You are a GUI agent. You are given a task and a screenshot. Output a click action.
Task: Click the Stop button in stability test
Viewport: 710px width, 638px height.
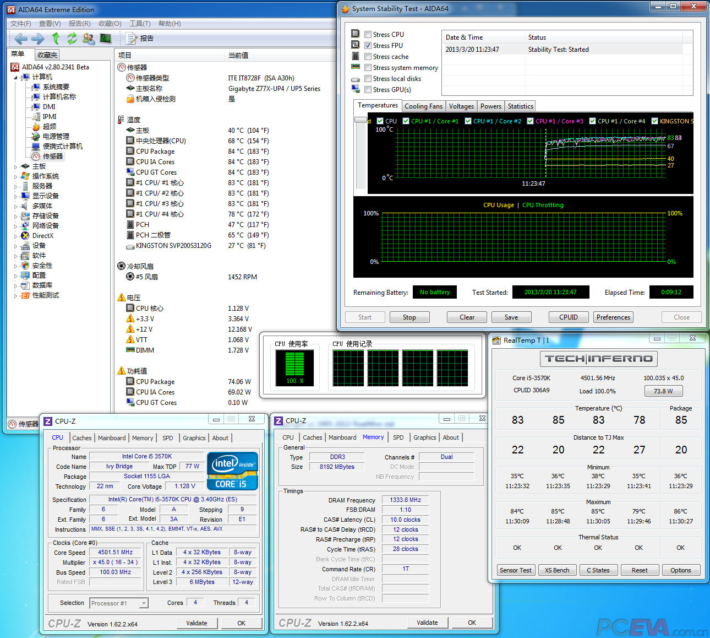pos(409,317)
